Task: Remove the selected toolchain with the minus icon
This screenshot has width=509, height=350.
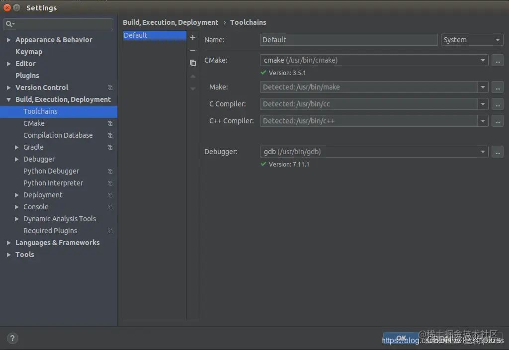Action: click(x=193, y=50)
